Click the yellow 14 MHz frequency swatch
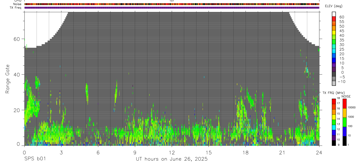The image size is (359, 165). (x=334, y=117)
